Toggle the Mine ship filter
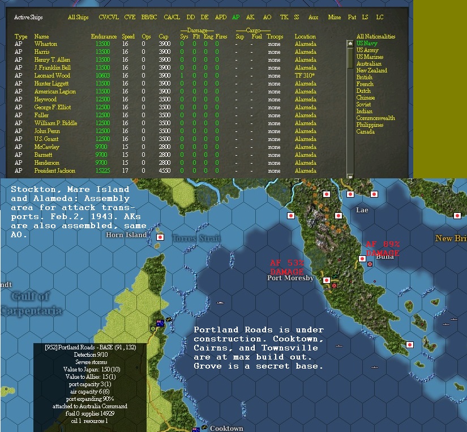 (335, 17)
